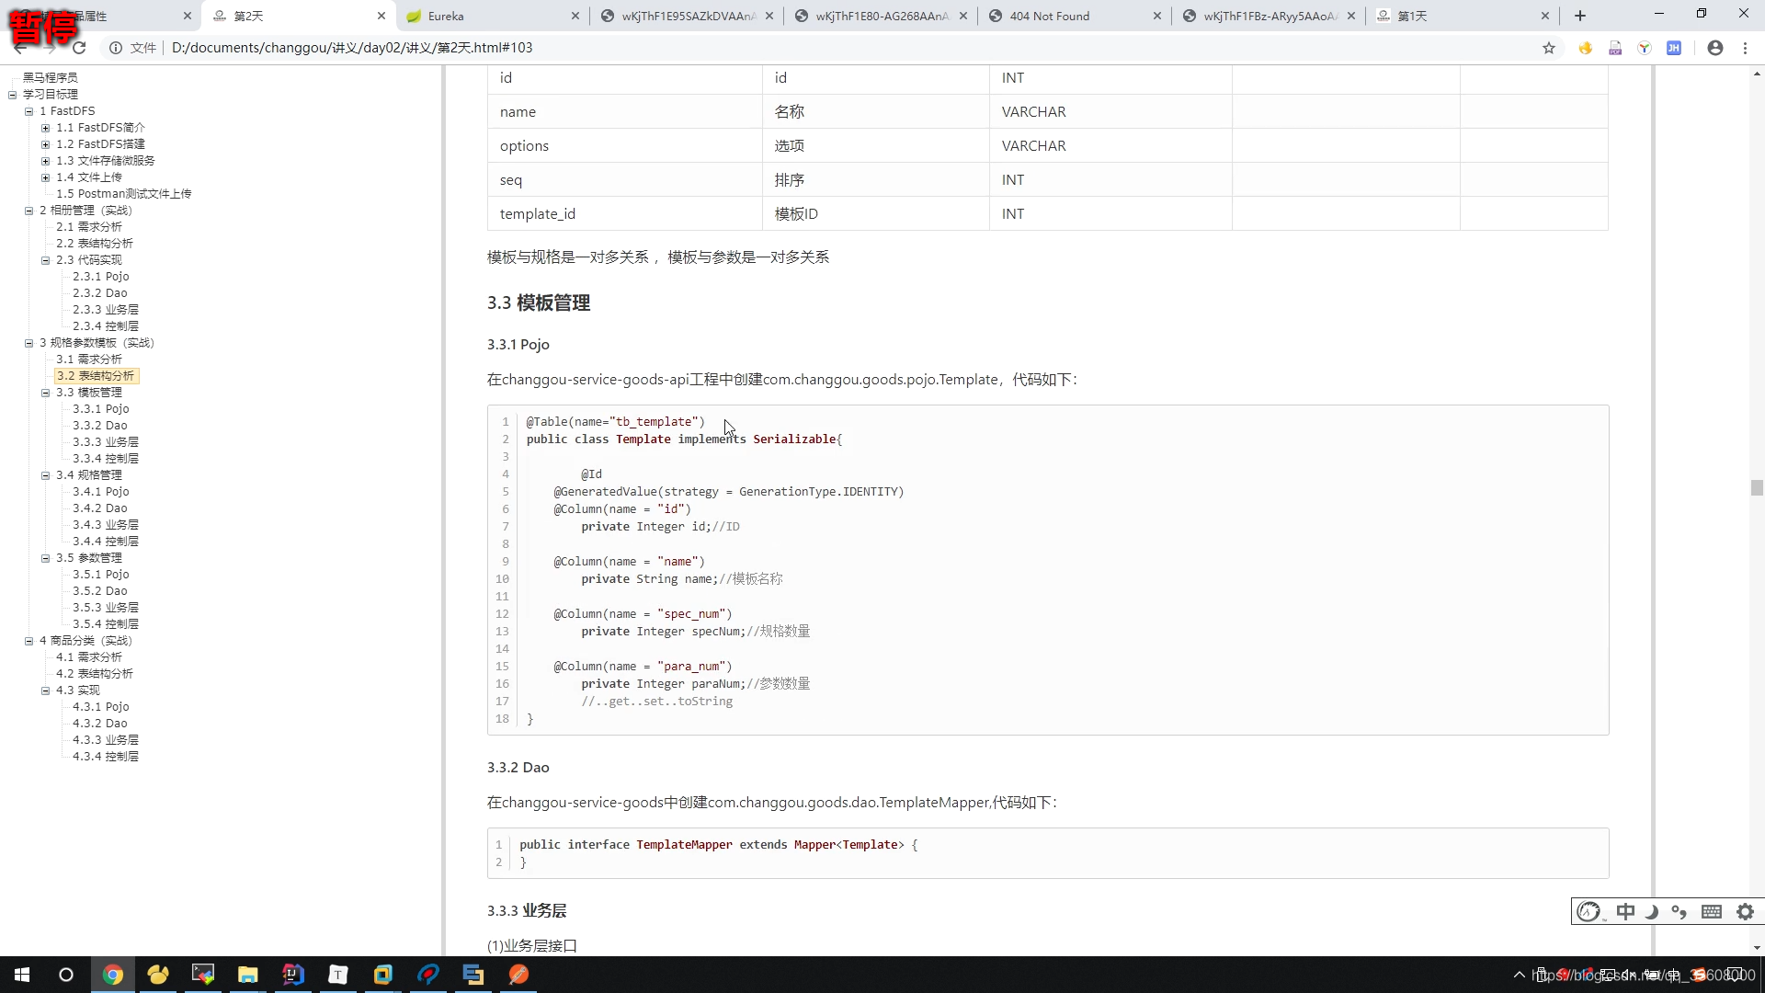Expand the 1.4 文件上传 node
Image resolution: width=1765 pixels, height=993 pixels.
(45, 177)
